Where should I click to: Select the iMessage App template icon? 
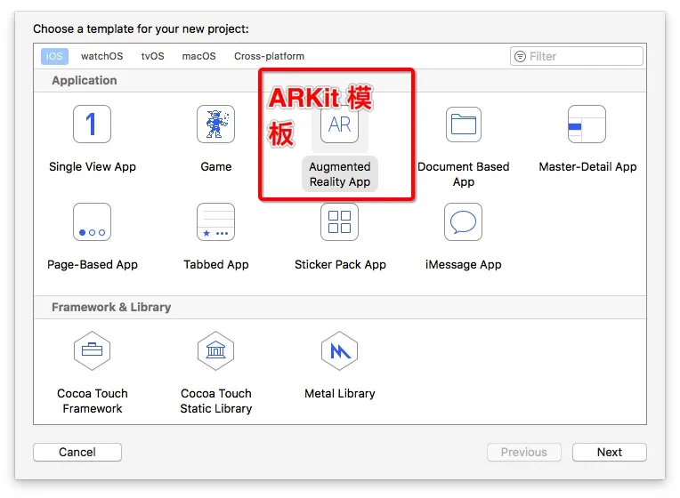point(463,222)
